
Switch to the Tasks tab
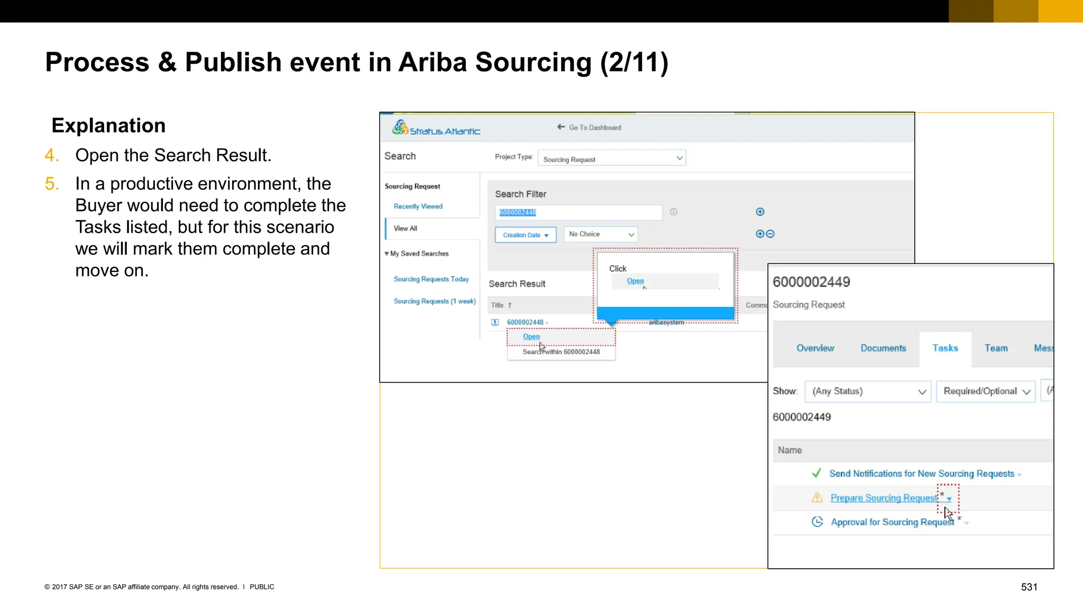click(x=945, y=348)
